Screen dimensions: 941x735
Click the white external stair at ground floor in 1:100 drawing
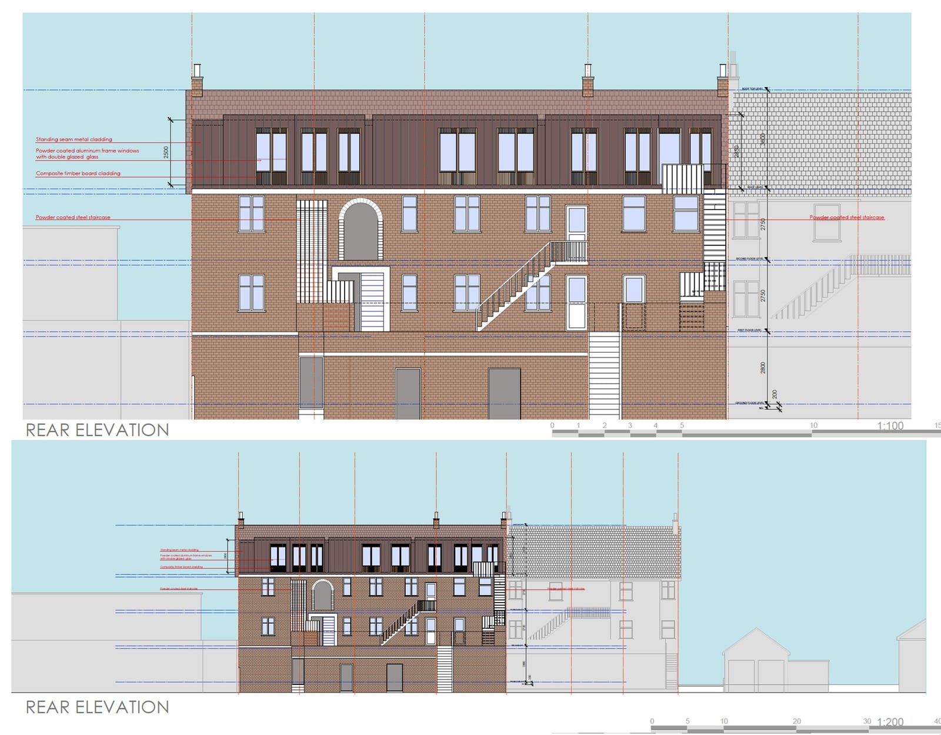tap(605, 375)
